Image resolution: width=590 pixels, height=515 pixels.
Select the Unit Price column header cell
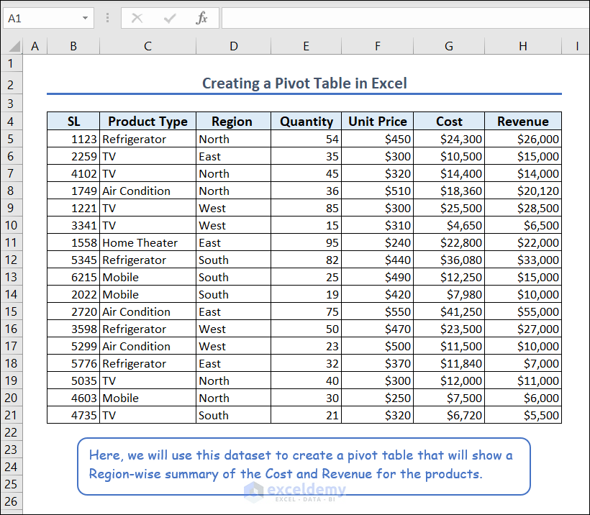[377, 121]
